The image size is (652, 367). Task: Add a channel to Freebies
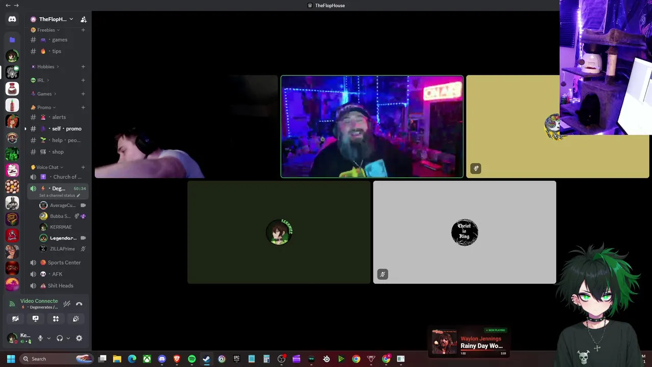click(x=83, y=30)
